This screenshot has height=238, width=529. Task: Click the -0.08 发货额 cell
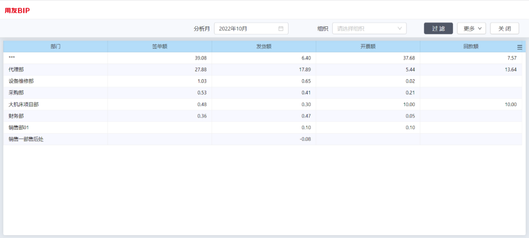point(264,139)
